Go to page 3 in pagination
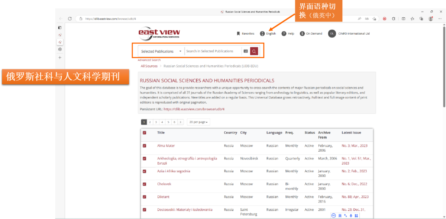446x219 pixels. (x=156, y=122)
